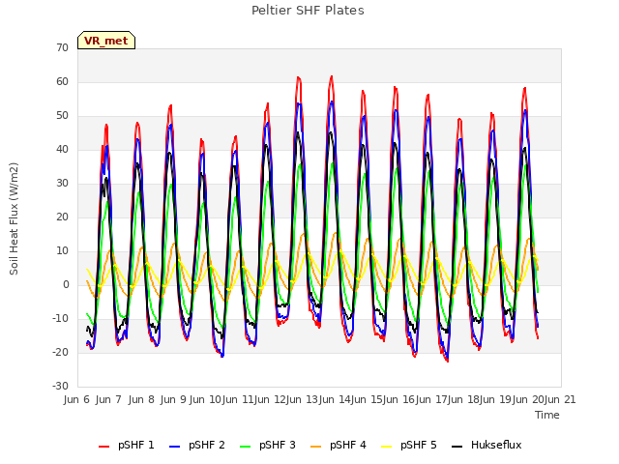Viewport: 619px width, 464px height.
Task: Toggle the pSHF 2 legend label
Action: pos(207,445)
